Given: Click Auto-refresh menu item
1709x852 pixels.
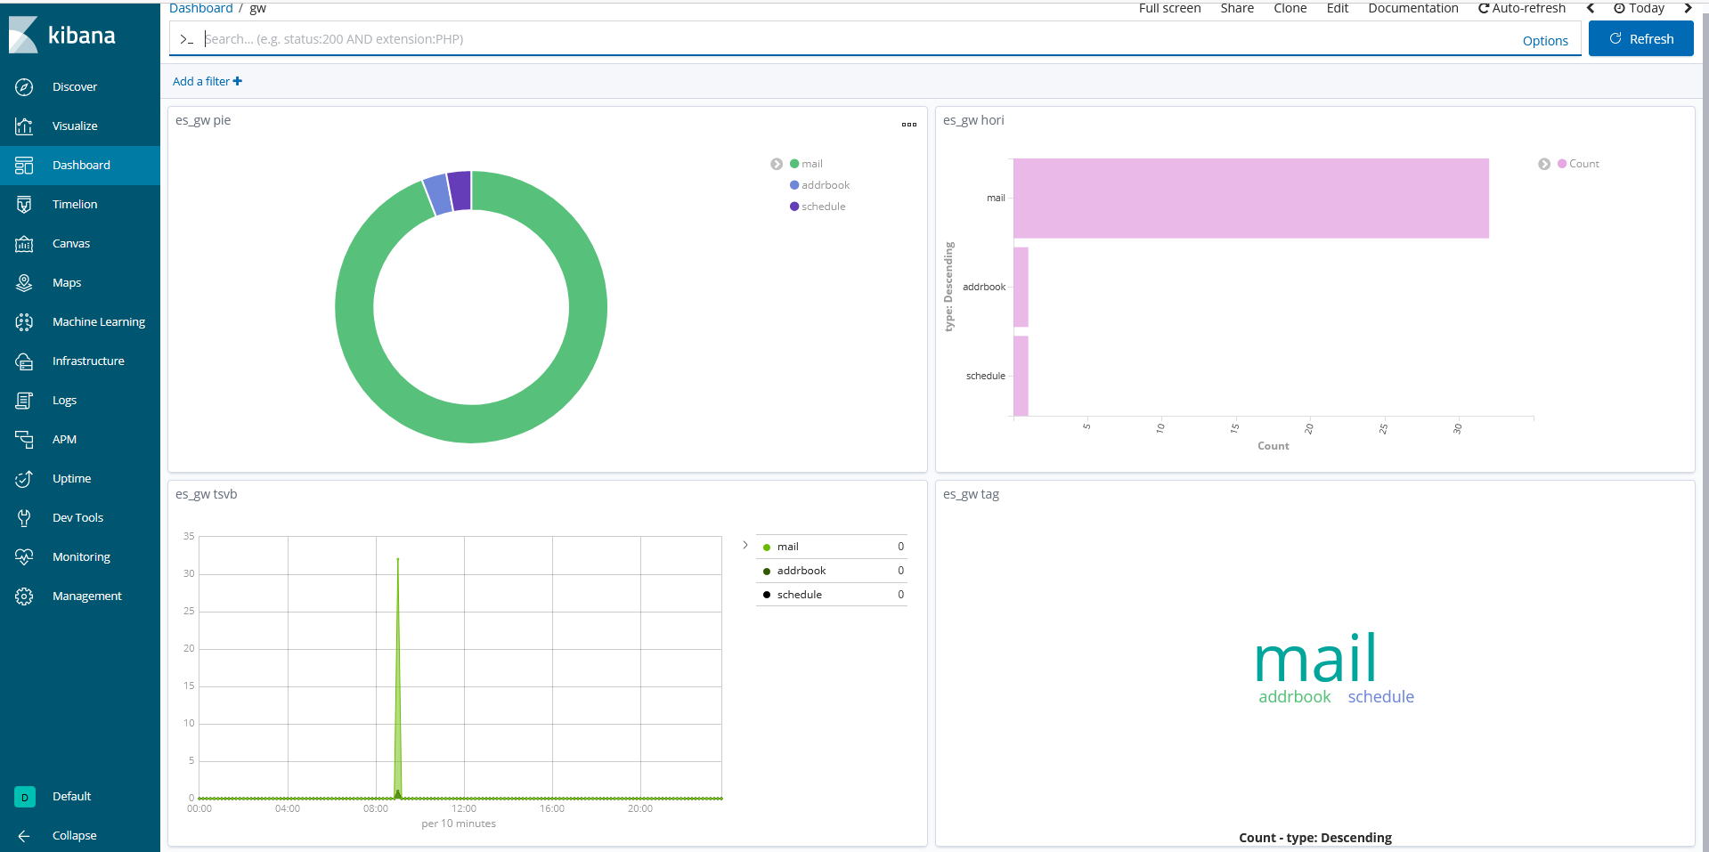Looking at the screenshot, I should pyautogui.click(x=1522, y=8).
